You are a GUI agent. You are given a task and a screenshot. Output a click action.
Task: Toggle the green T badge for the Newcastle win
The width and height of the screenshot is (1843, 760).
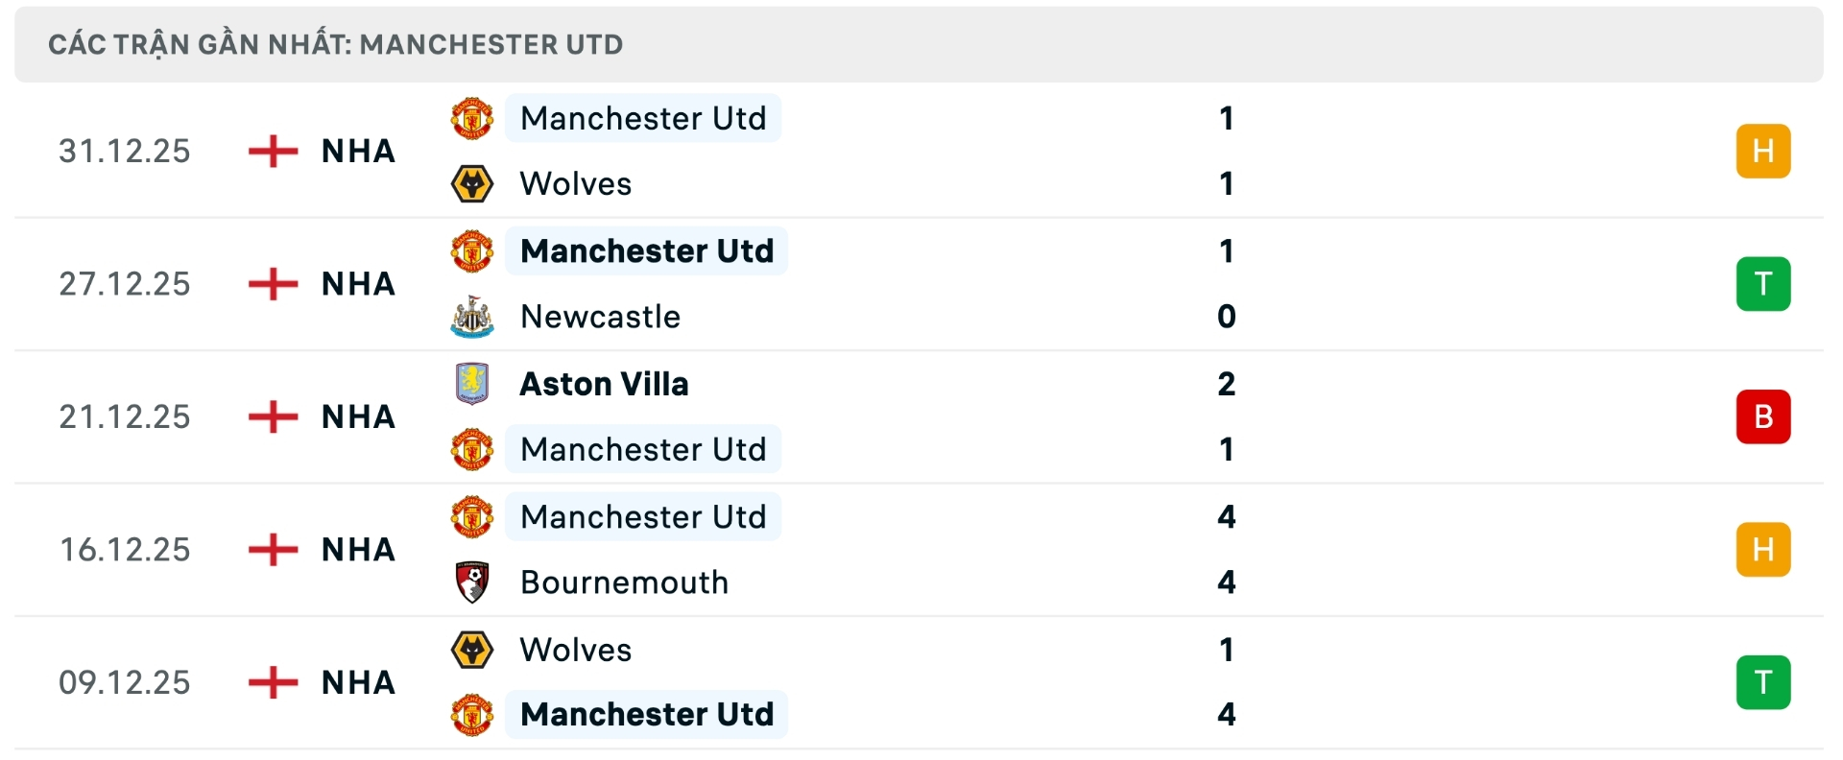1764,283
